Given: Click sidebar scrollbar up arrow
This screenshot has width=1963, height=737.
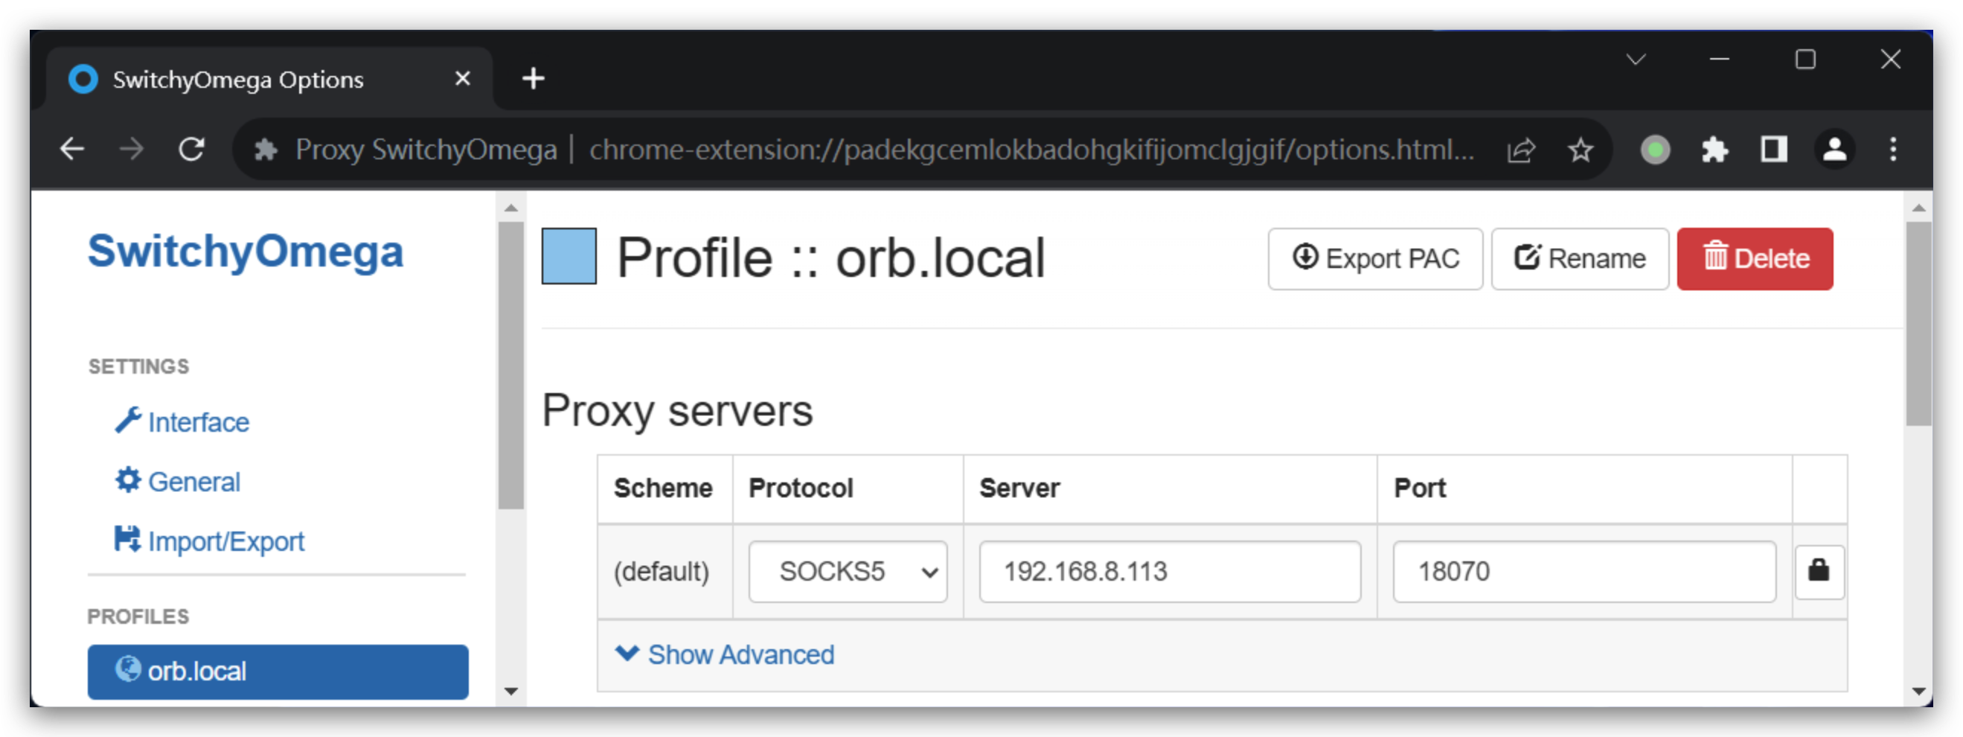Looking at the screenshot, I should click(x=511, y=207).
